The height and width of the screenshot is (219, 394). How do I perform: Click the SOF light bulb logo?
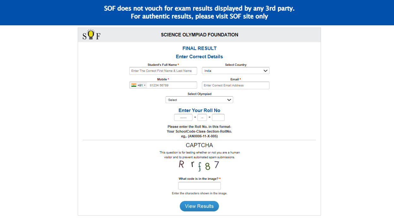[91, 35]
